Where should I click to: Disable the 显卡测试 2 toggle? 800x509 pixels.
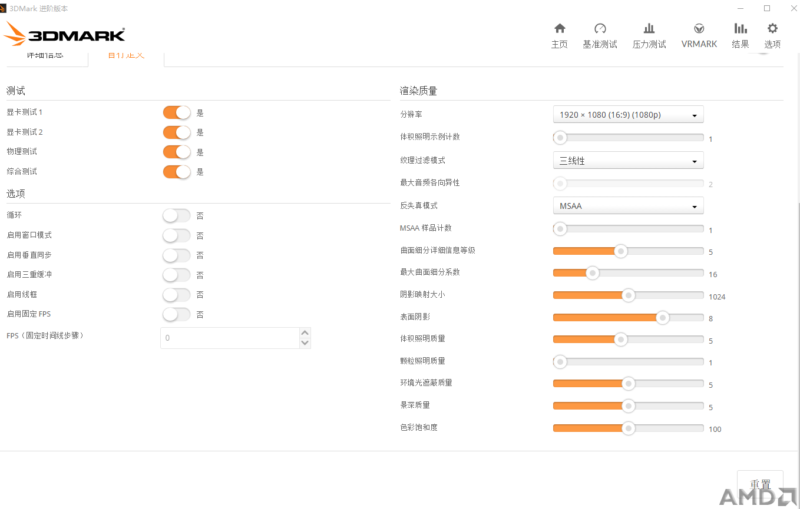[x=177, y=132]
